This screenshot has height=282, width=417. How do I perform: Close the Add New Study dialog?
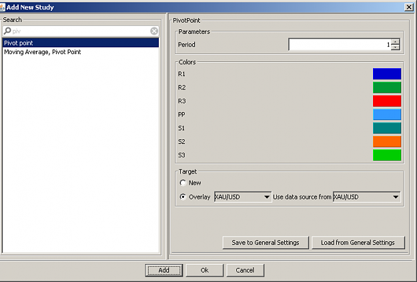(409, 7)
